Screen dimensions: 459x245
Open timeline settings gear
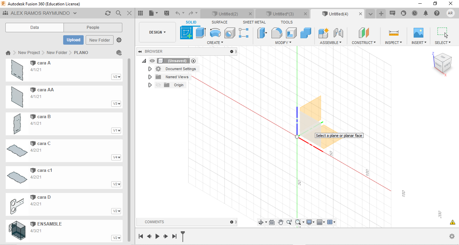[452, 236]
